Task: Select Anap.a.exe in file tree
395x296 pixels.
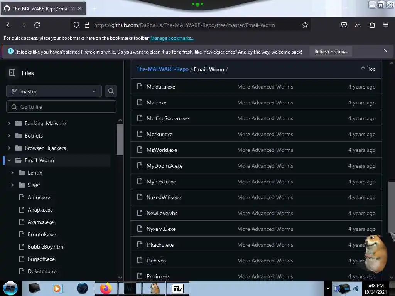Action: click(40, 210)
